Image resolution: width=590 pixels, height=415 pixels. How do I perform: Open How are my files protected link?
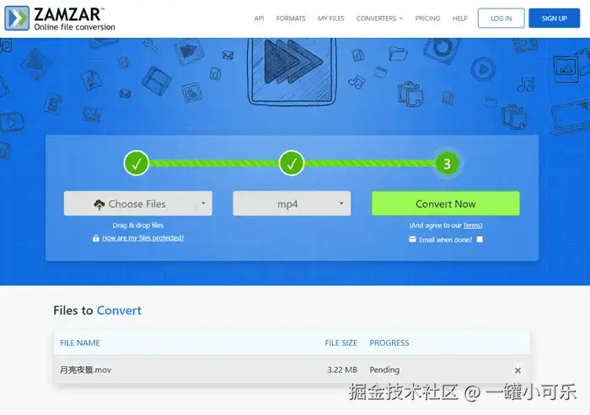(142, 238)
